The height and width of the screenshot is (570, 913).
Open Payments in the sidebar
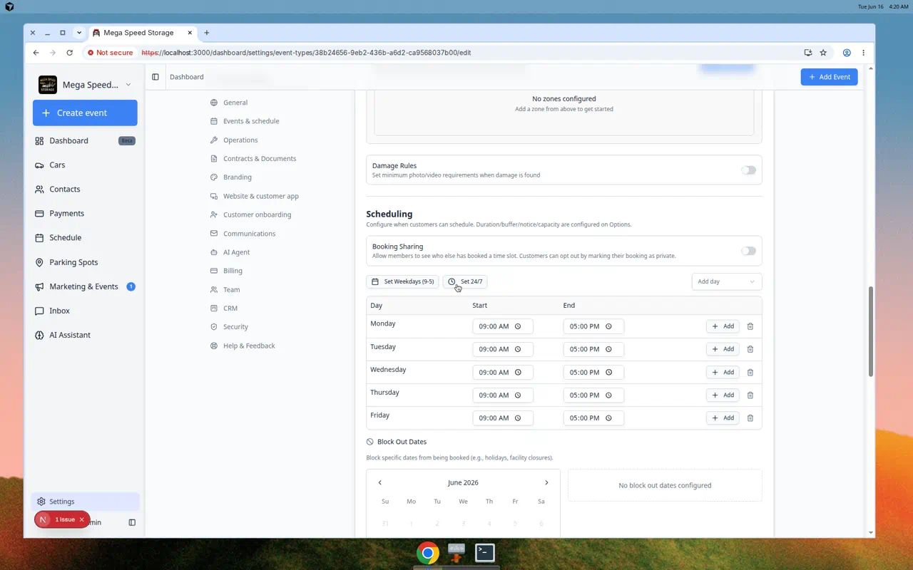click(x=85, y=213)
